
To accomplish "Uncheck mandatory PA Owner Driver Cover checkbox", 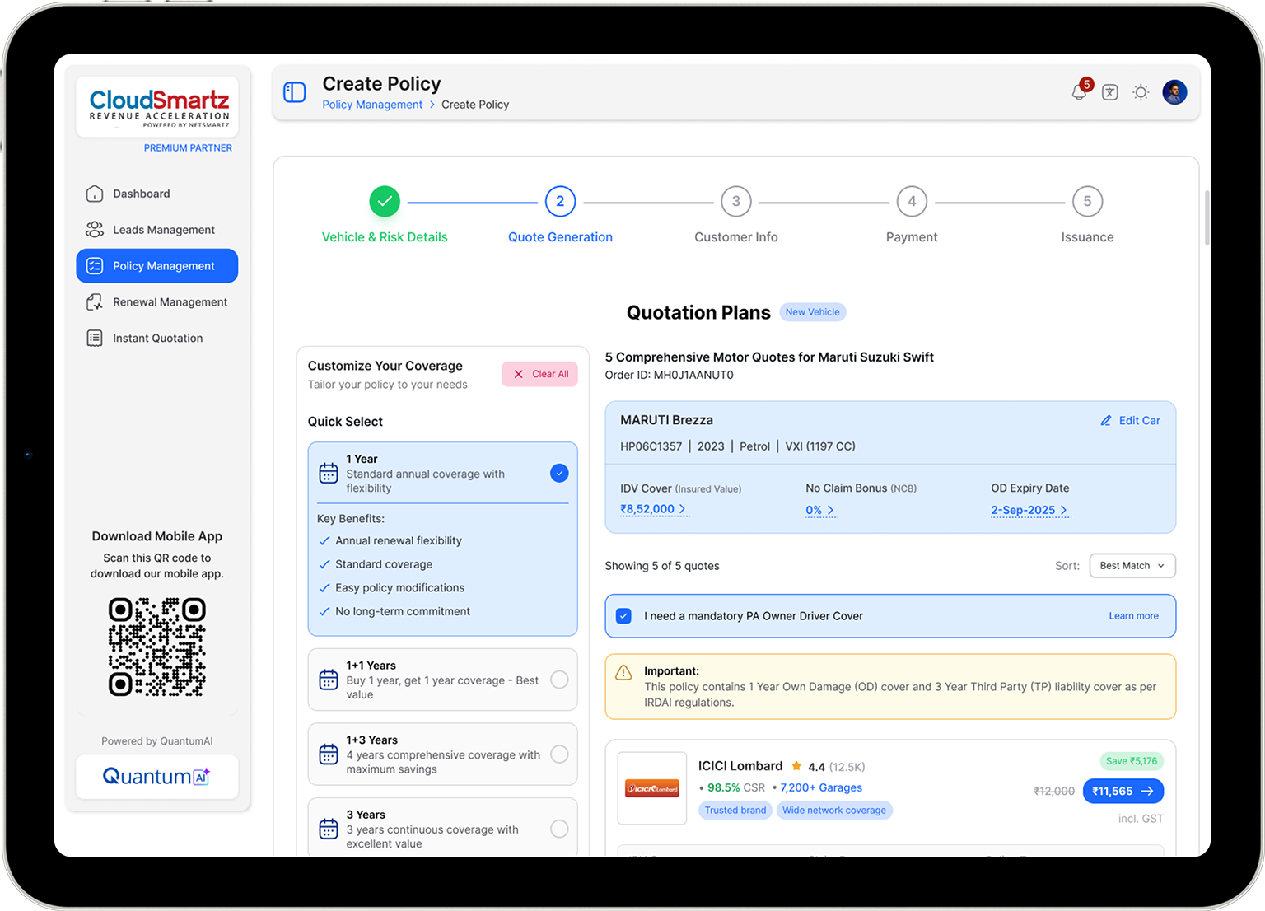I will pyautogui.click(x=624, y=616).
